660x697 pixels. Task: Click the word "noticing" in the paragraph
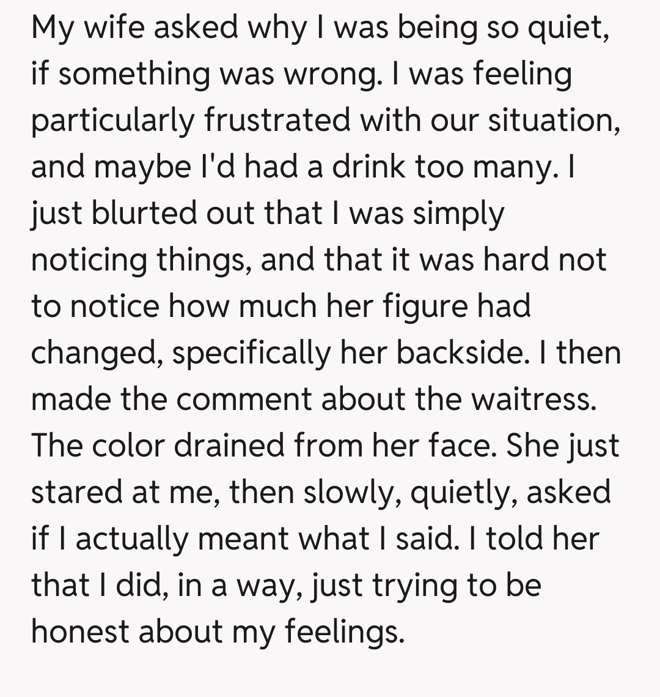point(89,261)
